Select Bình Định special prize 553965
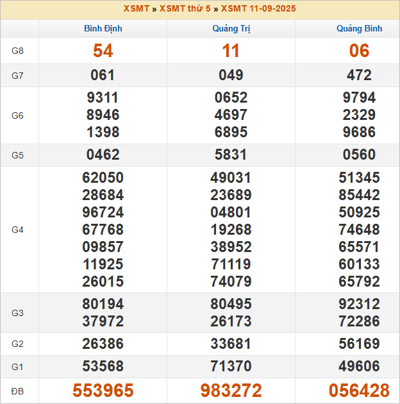 coord(103,391)
